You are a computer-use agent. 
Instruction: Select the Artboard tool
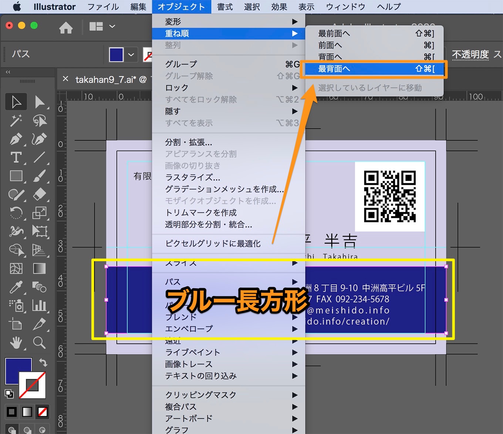(x=16, y=324)
